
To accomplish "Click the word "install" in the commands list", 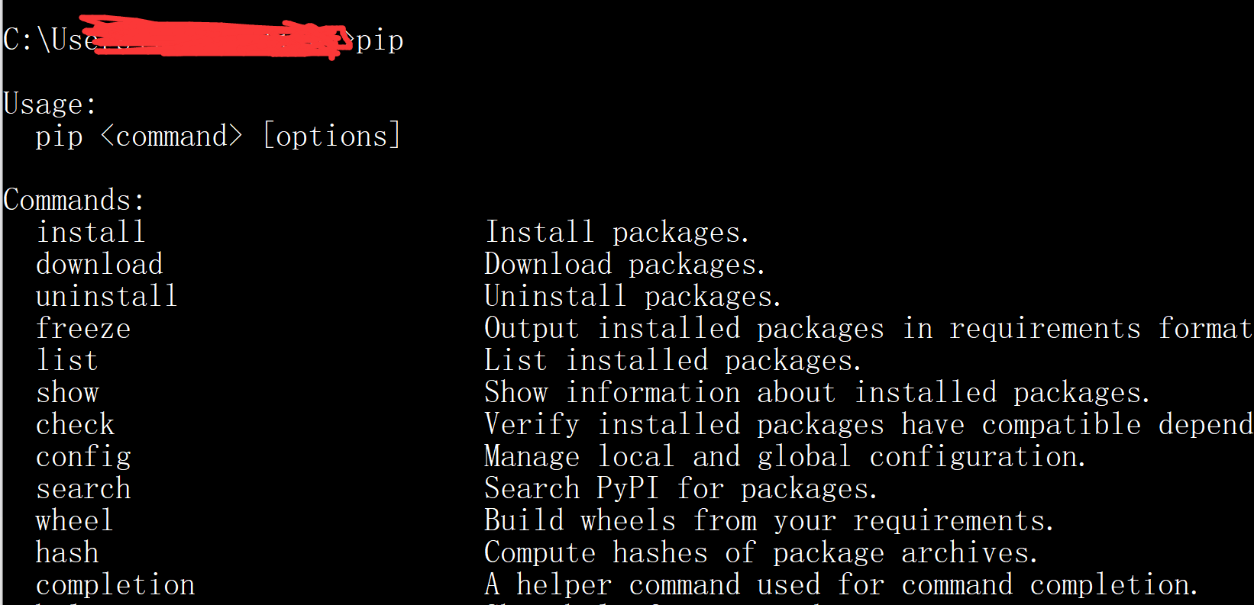I will pos(91,232).
